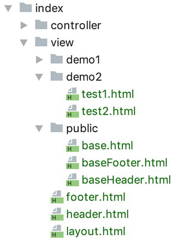
Task: Collapse the demo2 folder arrow
Action: [39, 77]
